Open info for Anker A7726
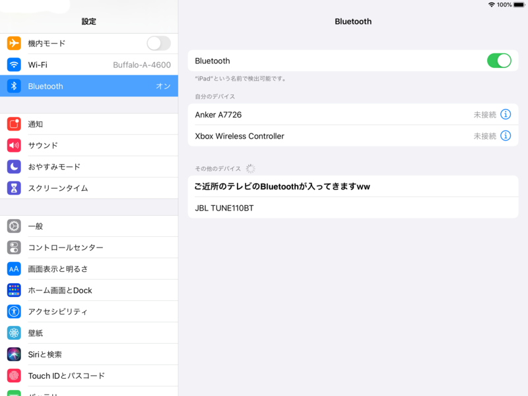 point(506,114)
